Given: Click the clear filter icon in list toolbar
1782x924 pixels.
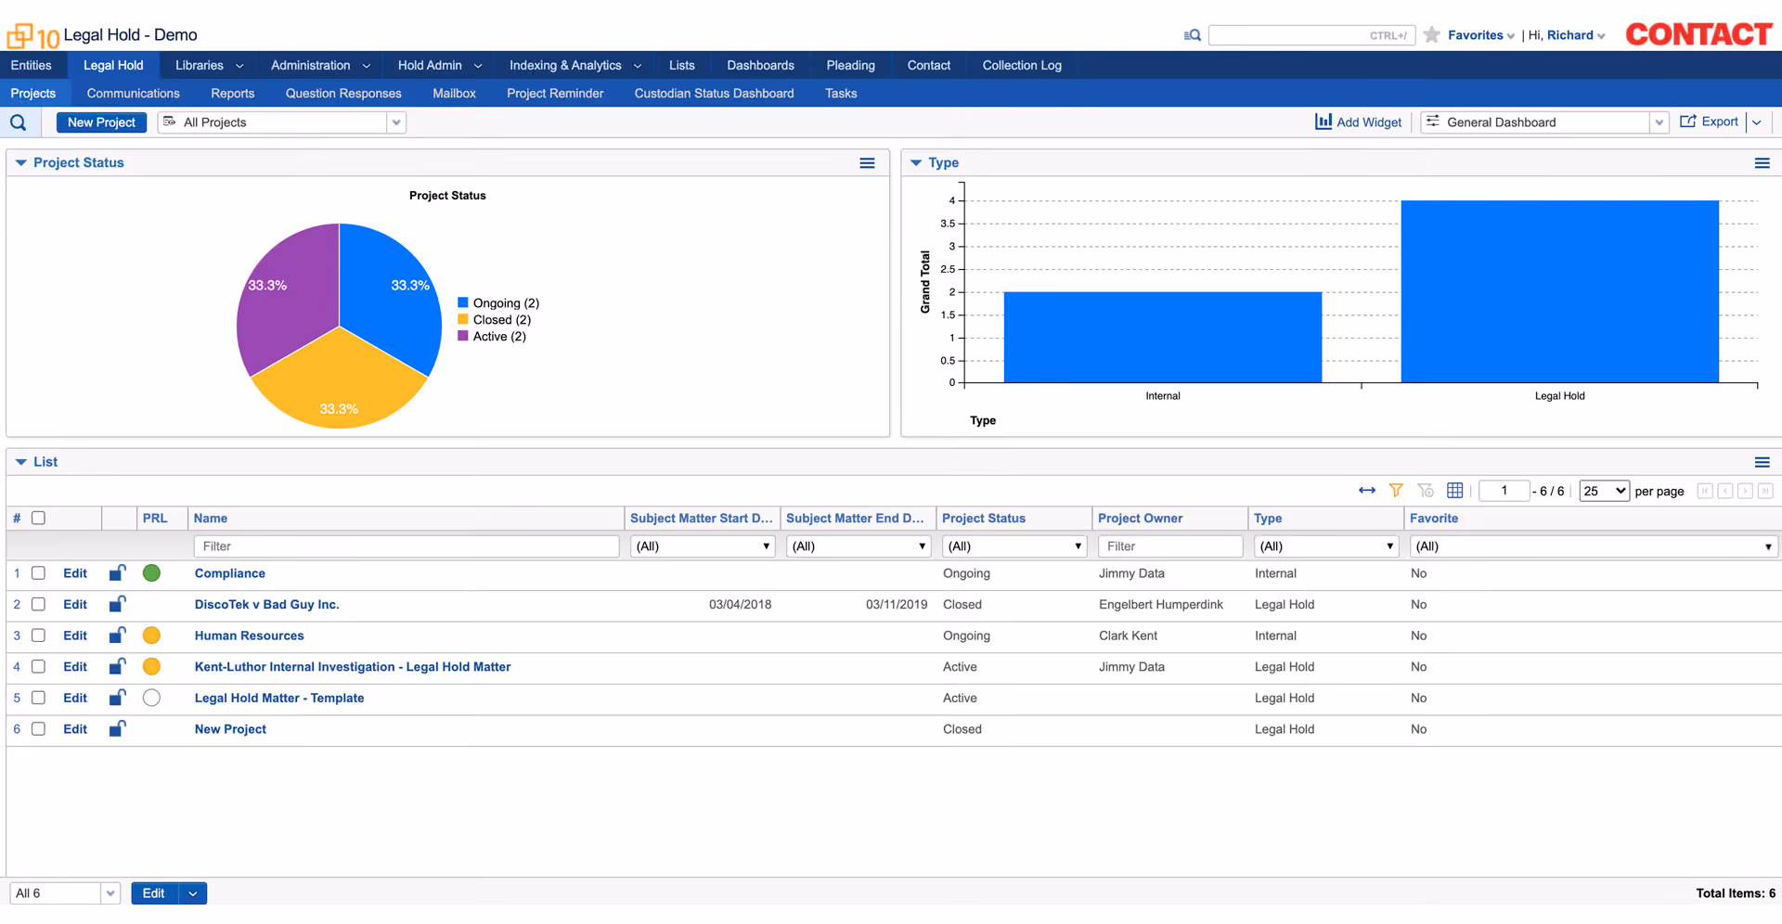Looking at the screenshot, I should tap(1426, 491).
